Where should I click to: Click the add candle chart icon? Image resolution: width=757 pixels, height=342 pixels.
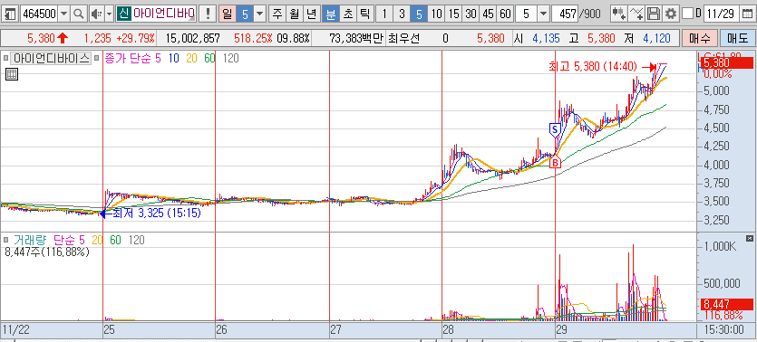(618, 14)
